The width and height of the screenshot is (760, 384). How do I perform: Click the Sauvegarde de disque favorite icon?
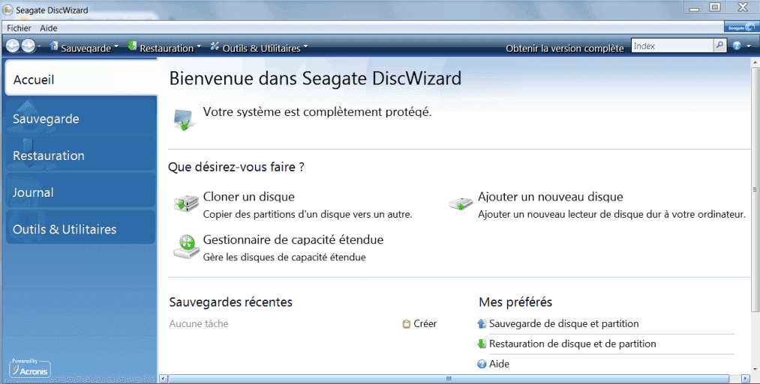482,323
